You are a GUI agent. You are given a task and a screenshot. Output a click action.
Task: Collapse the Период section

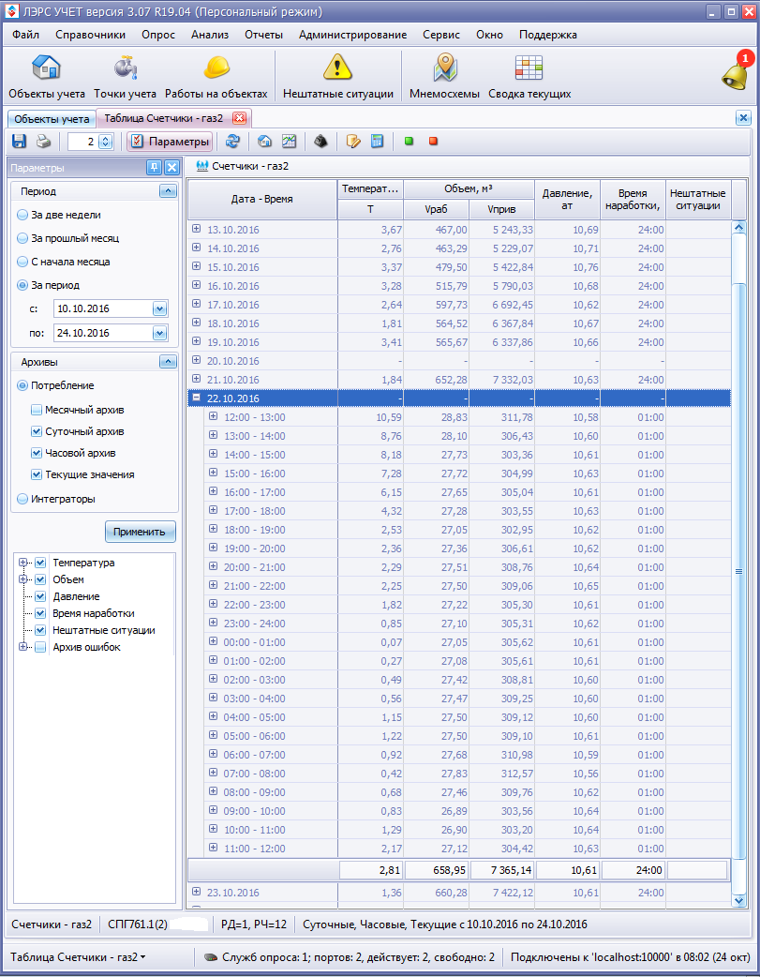(168, 191)
